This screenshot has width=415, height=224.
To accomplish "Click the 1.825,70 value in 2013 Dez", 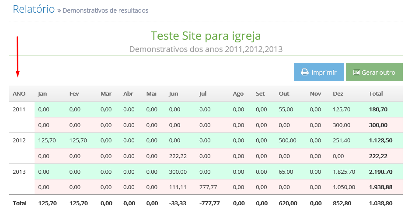I will click(344, 172).
